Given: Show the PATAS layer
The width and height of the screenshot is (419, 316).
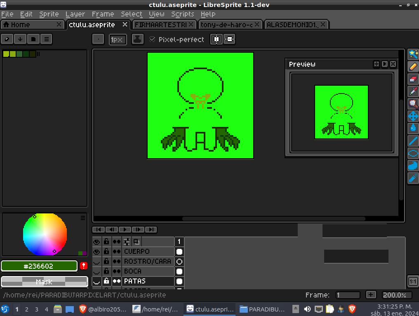Looking at the screenshot, I should coord(97,281).
